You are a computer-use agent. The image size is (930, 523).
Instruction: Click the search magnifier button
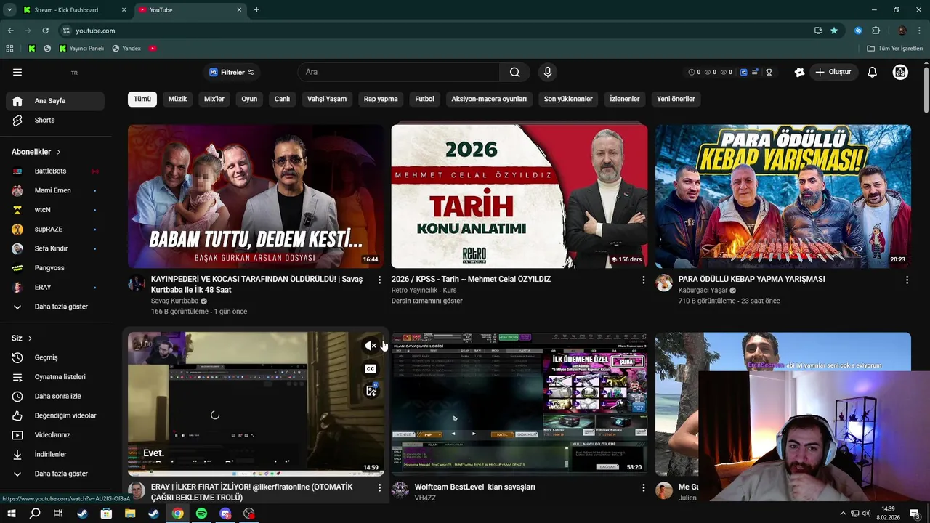(514, 72)
